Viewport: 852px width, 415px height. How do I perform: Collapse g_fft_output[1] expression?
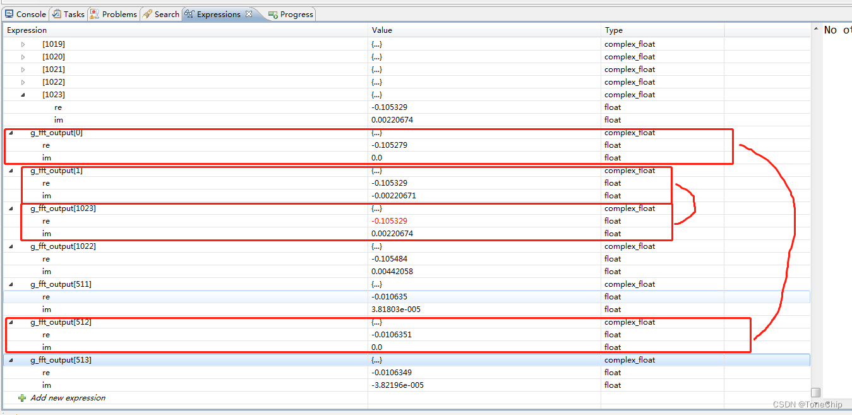point(11,171)
